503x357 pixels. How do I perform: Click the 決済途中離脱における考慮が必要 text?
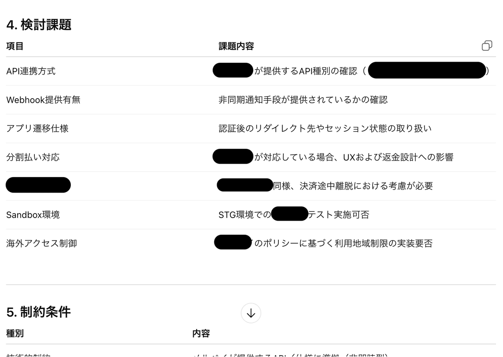click(366, 186)
